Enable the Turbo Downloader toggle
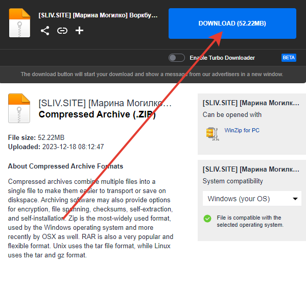Viewport: 306px width, 287px height. pyautogui.click(x=177, y=58)
